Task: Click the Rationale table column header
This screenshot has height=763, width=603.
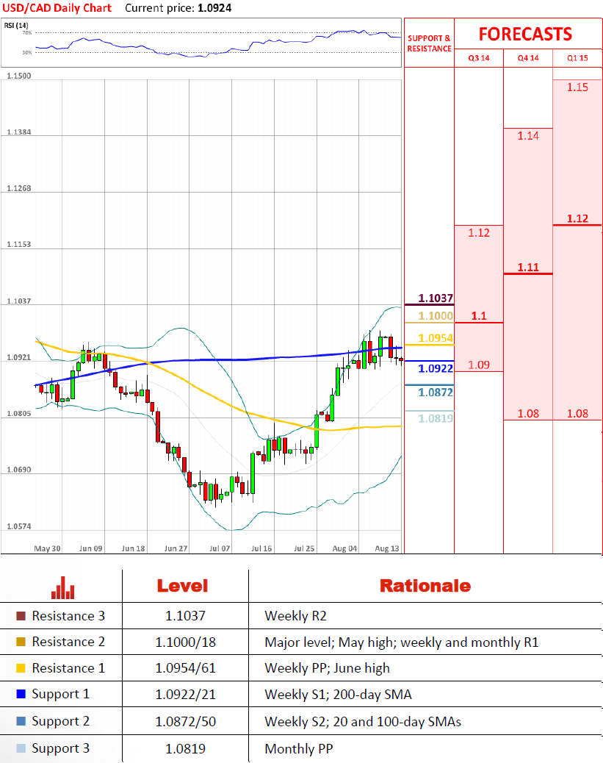Action: pos(425,586)
